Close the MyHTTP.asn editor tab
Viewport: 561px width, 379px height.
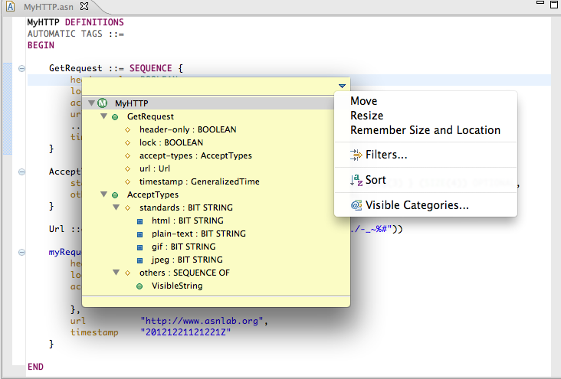click(x=85, y=7)
